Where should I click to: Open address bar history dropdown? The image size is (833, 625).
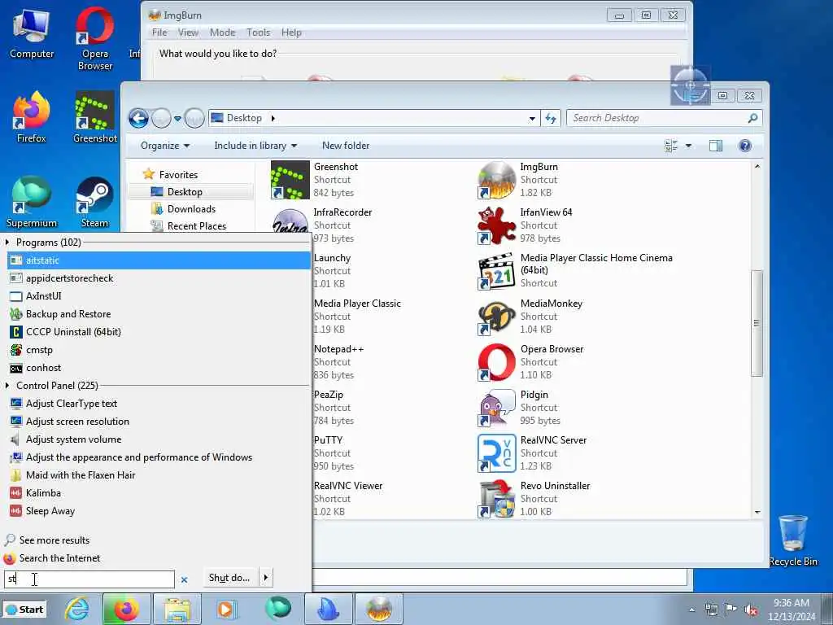tap(532, 119)
